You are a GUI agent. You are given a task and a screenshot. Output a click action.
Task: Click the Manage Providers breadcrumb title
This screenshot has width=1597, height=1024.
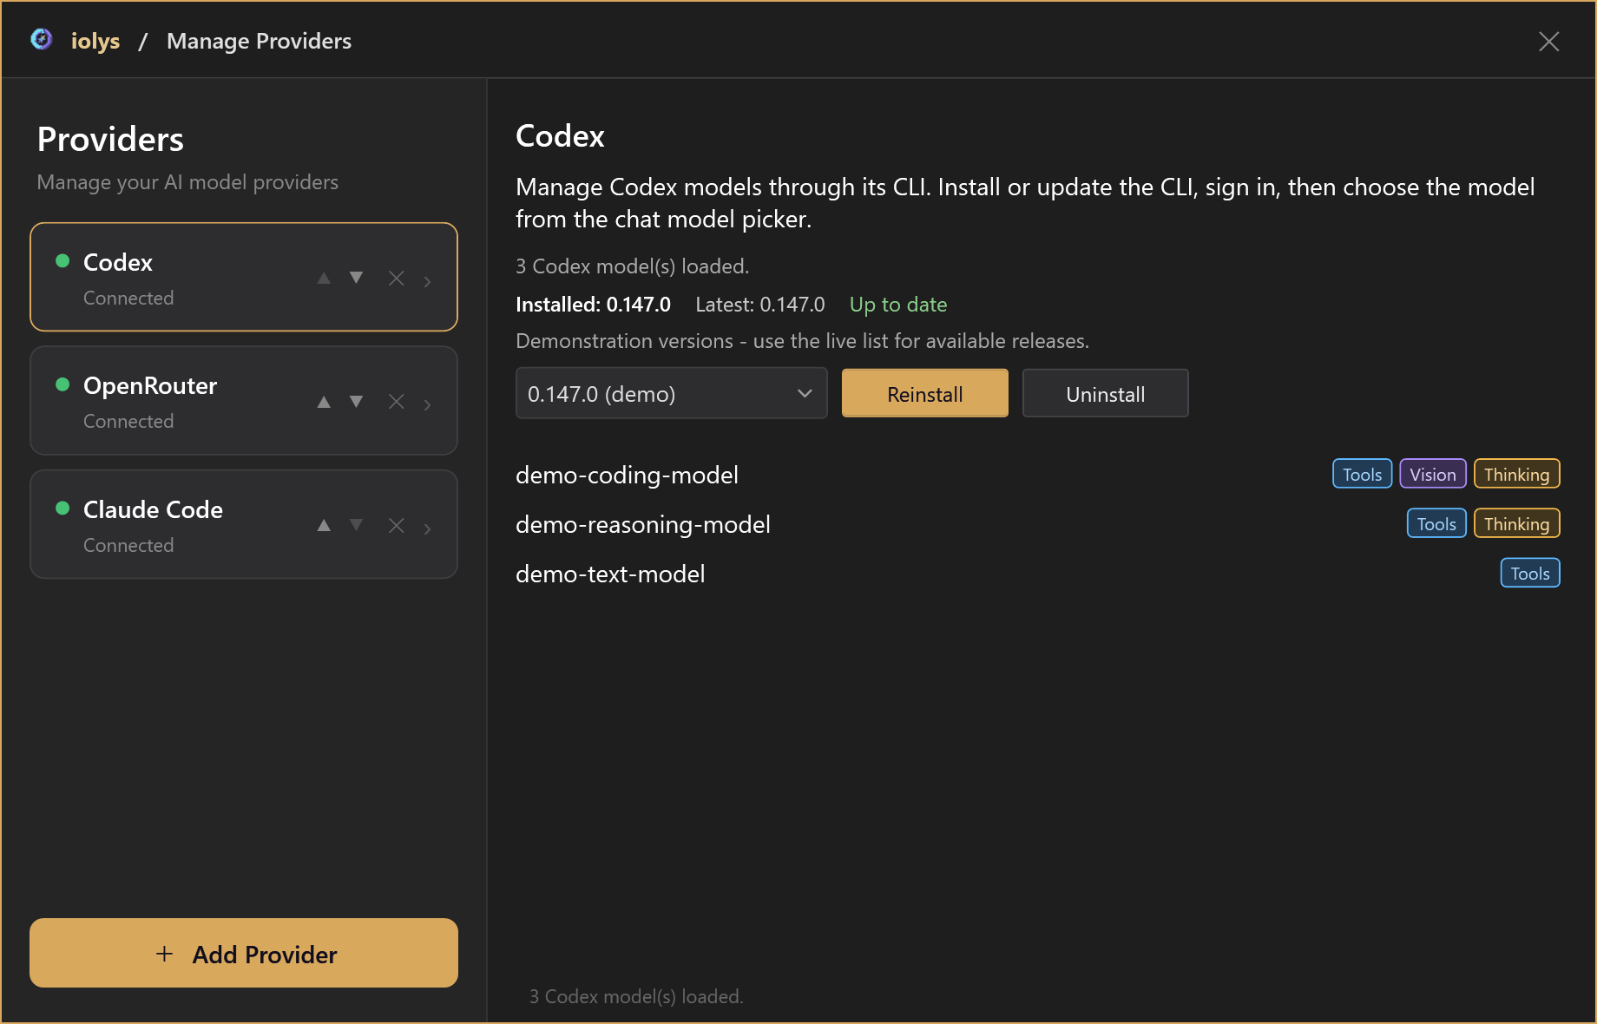click(259, 41)
